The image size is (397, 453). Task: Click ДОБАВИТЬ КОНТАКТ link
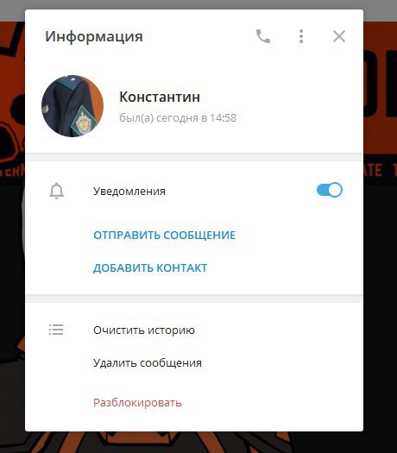[150, 267]
